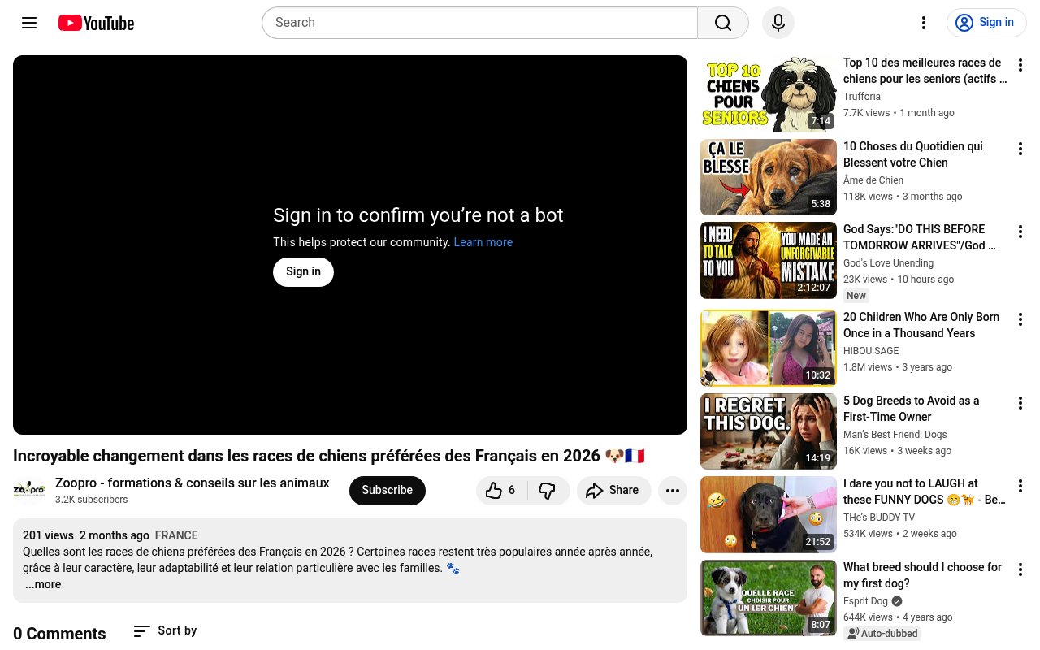
Task: Click HIBOU SAGE channel name
Action: click(871, 351)
